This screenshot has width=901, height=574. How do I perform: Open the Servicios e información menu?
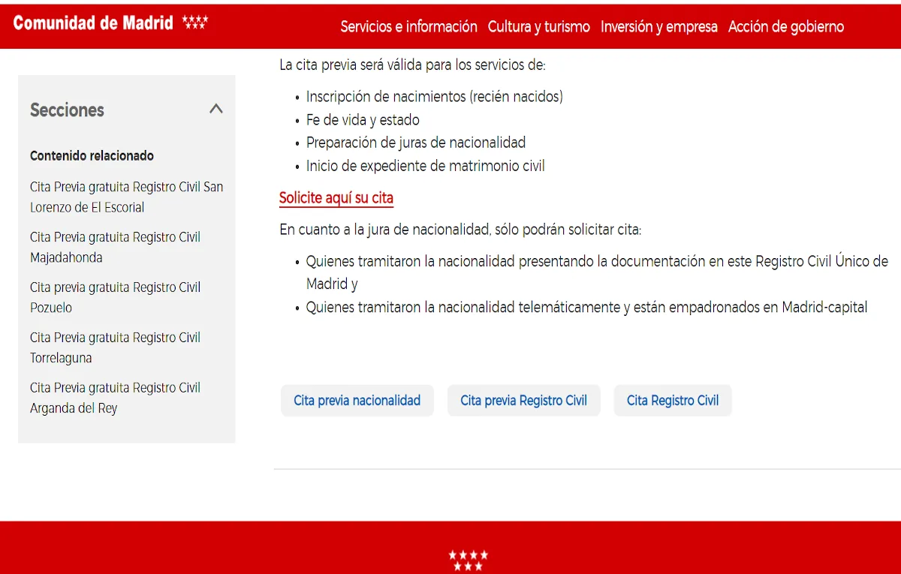coord(408,26)
